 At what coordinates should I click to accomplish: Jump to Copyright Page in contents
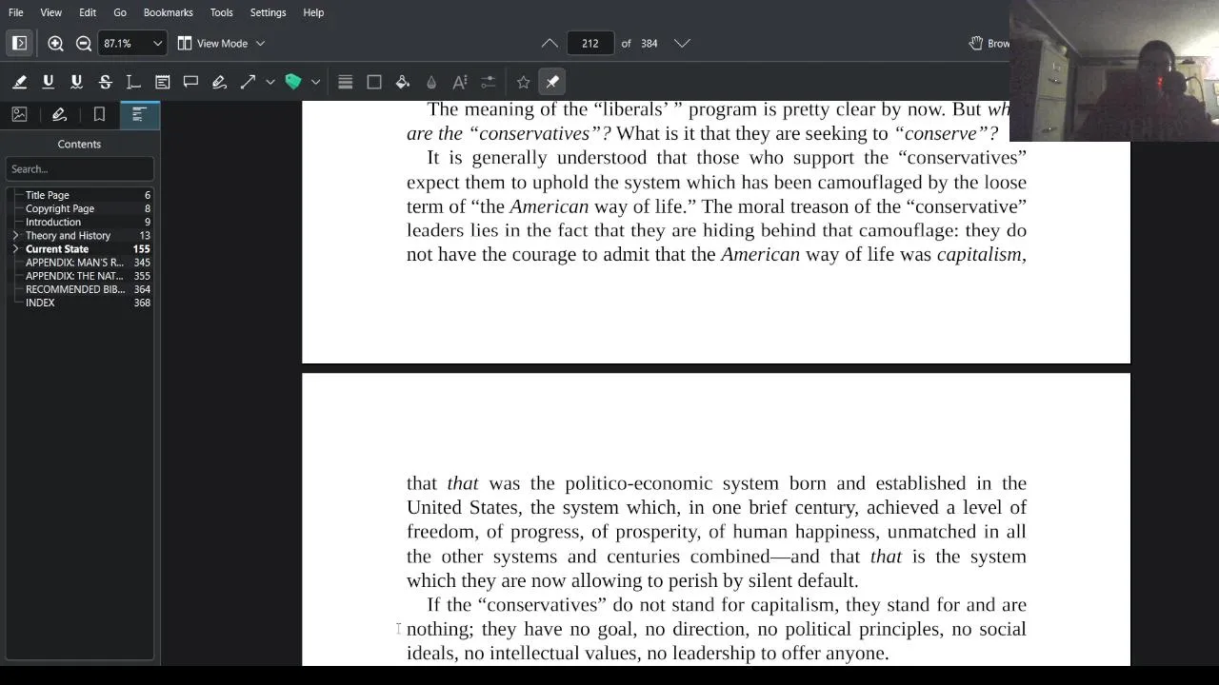(x=60, y=208)
